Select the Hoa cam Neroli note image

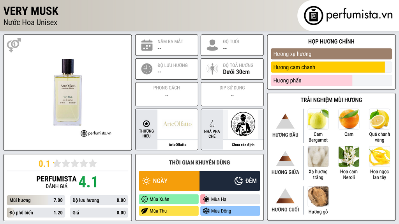pyautogui.click(x=349, y=156)
